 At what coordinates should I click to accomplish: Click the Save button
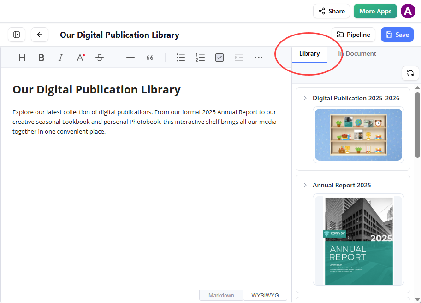click(x=397, y=35)
